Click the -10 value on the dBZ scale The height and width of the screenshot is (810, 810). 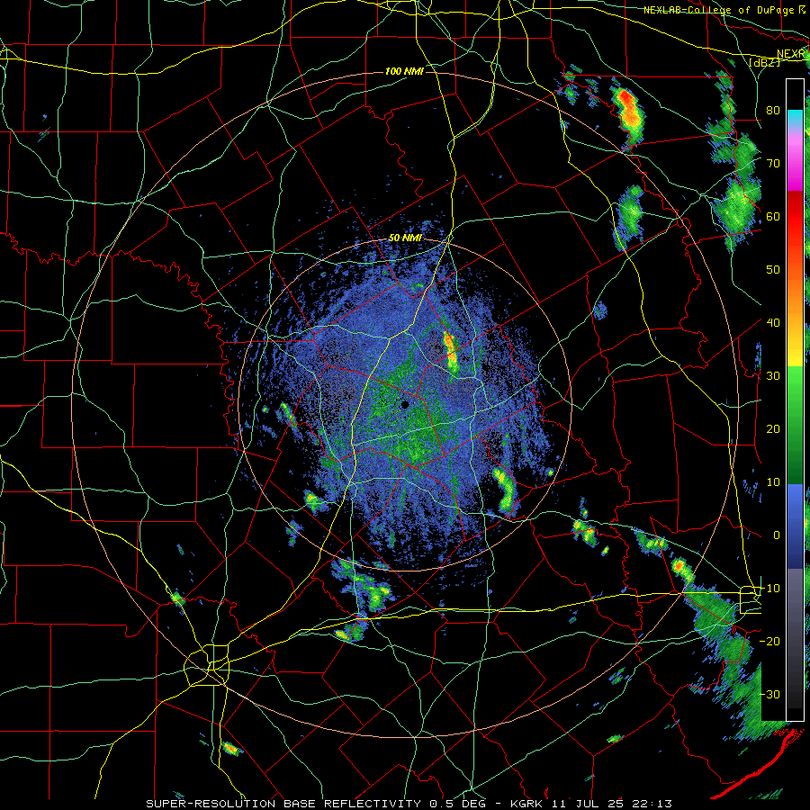pyautogui.click(x=770, y=589)
